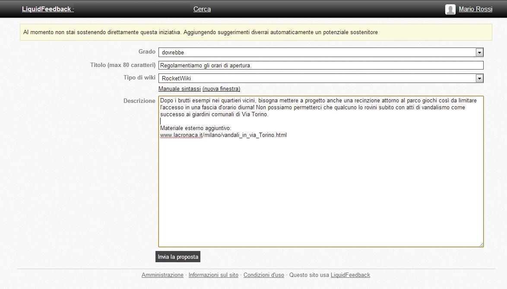Focus the Titolo text input field

tap(320, 66)
